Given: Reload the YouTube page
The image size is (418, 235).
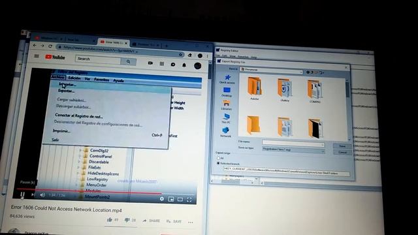Looking at the screenshot, I should click(50, 46).
